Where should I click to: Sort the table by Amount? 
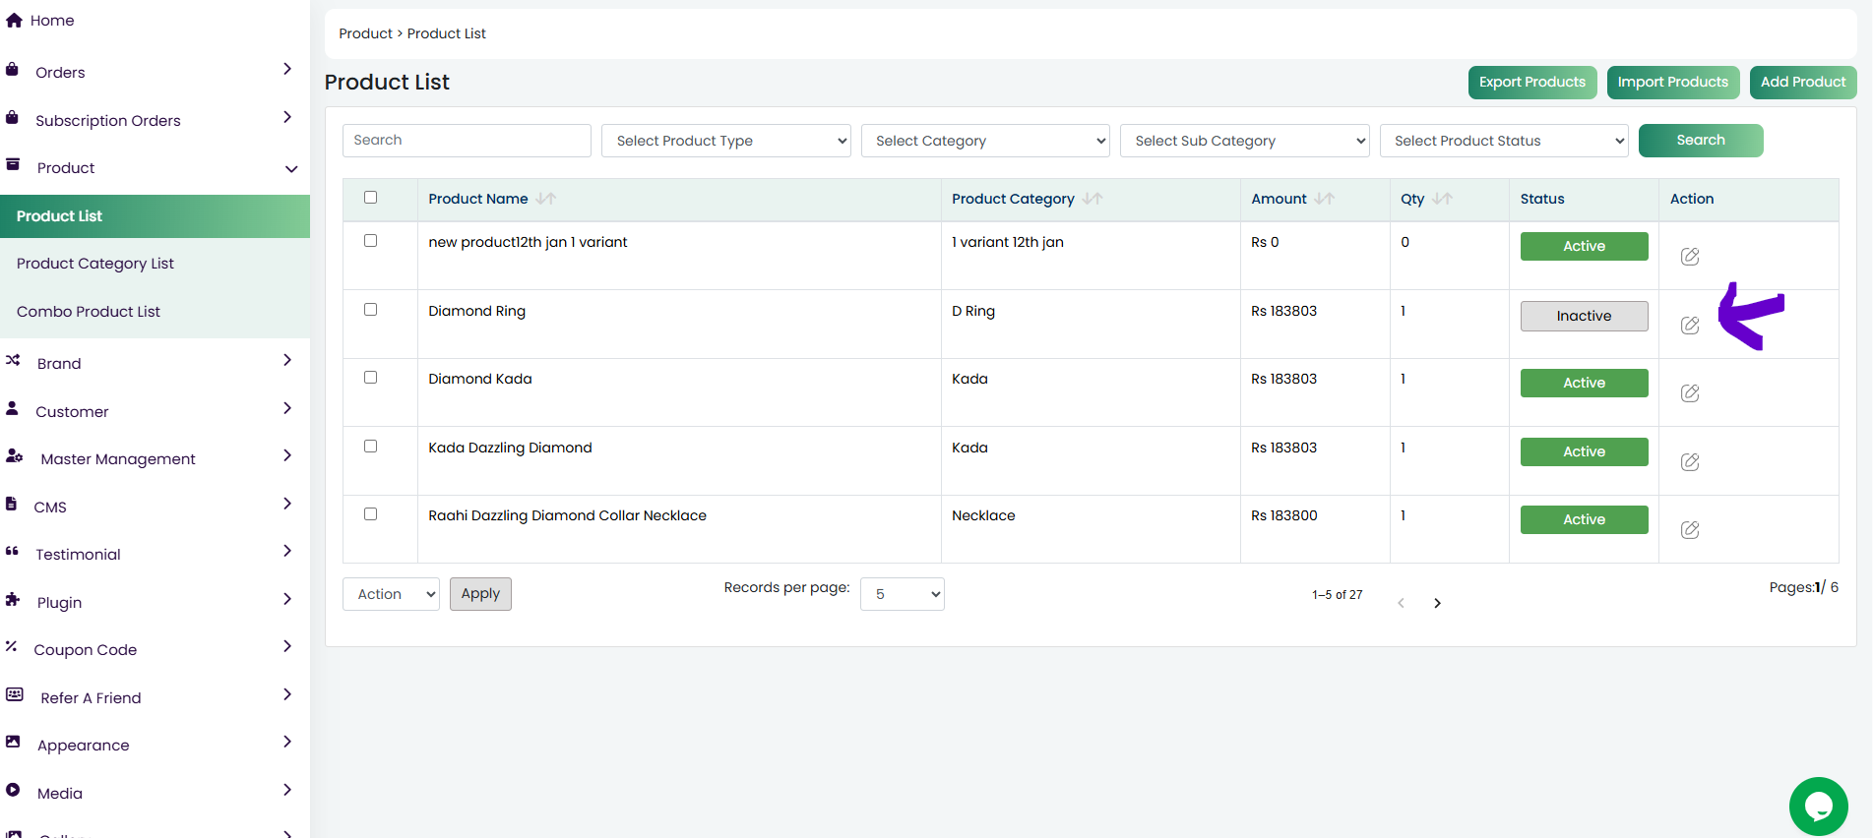1325,199
